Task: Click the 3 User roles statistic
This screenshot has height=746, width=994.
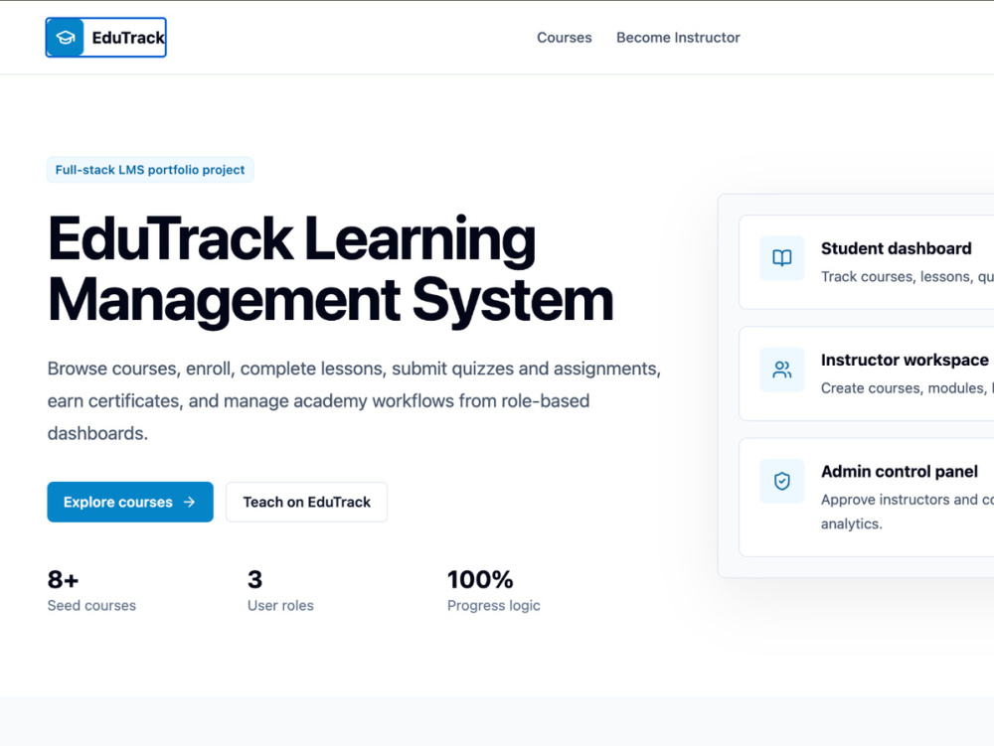Action: point(280,590)
